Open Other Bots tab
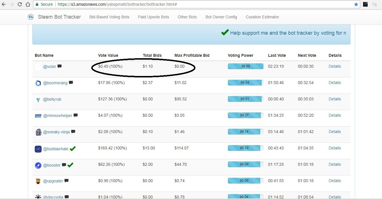Image resolution: width=382 pixels, height=199 pixels. 187,17
